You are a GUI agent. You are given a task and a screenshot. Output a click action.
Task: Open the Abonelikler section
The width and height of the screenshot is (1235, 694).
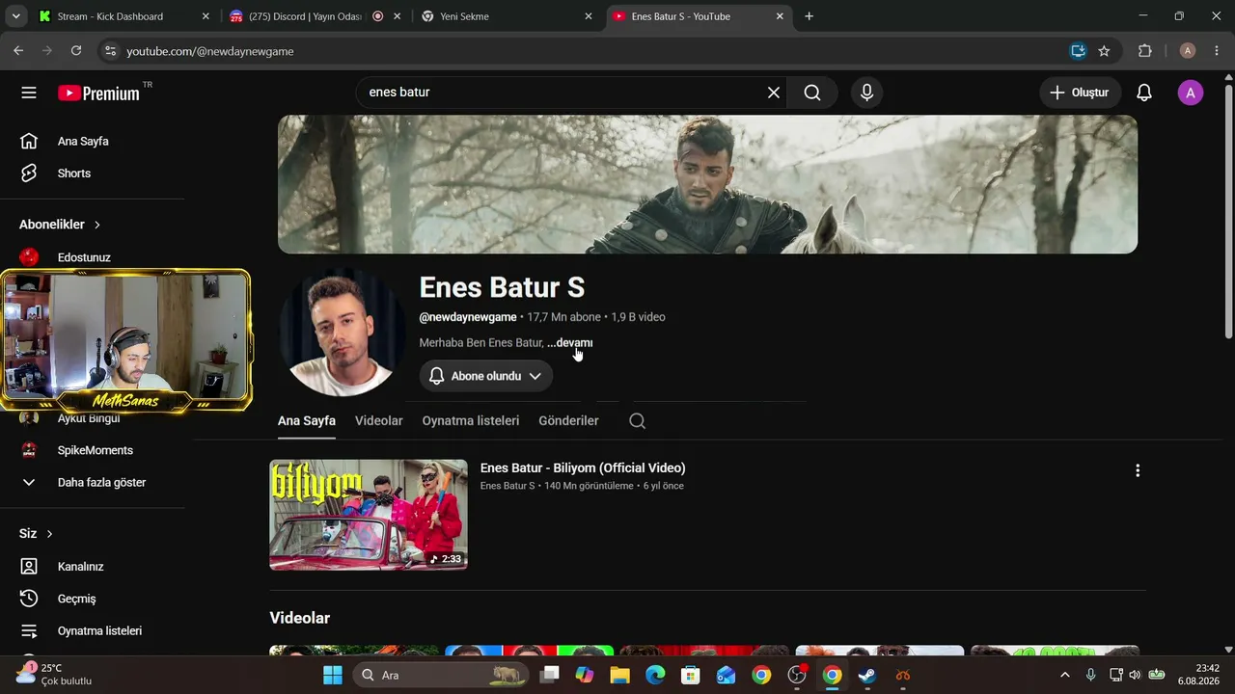[x=60, y=225]
